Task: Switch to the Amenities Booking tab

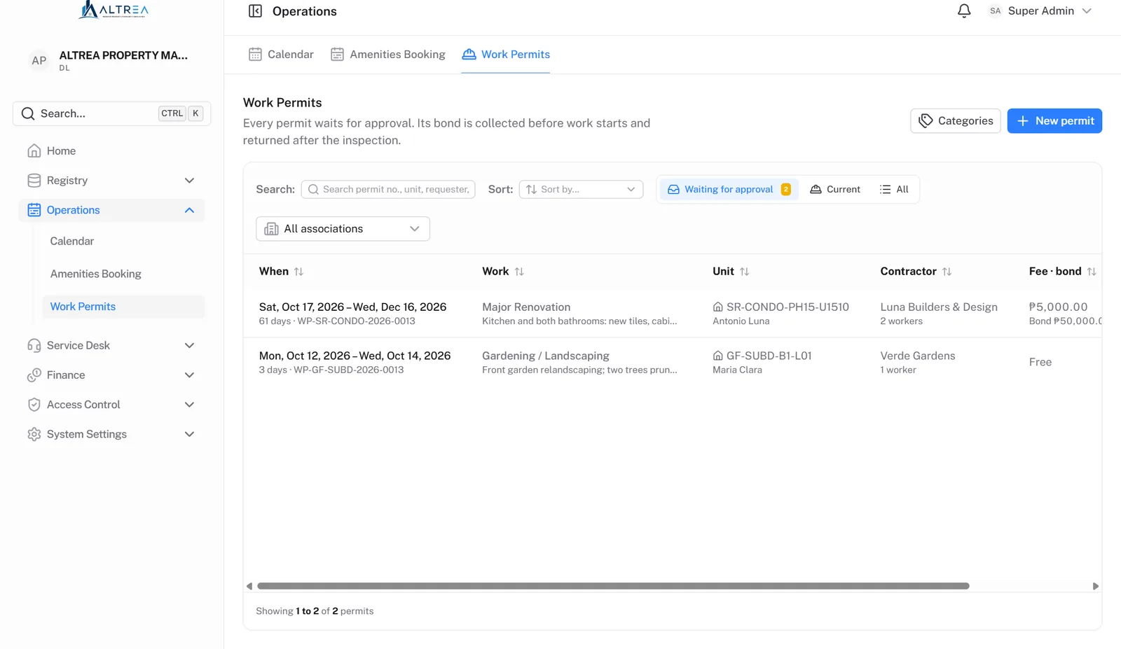Action: (x=387, y=55)
